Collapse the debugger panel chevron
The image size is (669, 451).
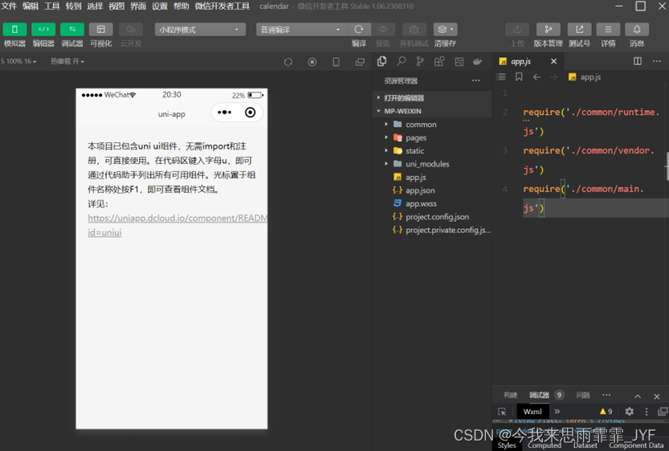[638, 396]
